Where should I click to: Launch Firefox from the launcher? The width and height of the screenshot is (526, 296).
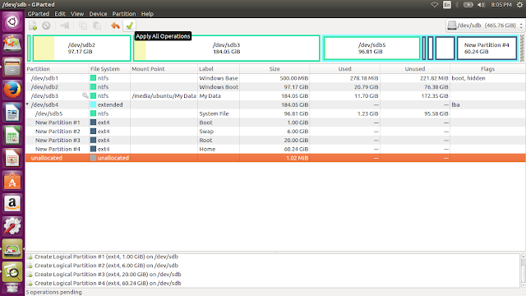[12, 90]
